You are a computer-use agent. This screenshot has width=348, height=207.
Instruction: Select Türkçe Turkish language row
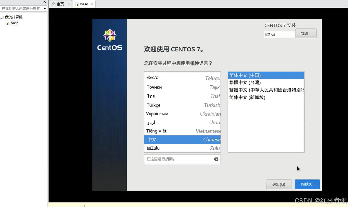pos(182,105)
